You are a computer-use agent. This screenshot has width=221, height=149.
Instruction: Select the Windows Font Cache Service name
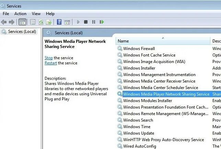pyautogui.click(x=149, y=55)
